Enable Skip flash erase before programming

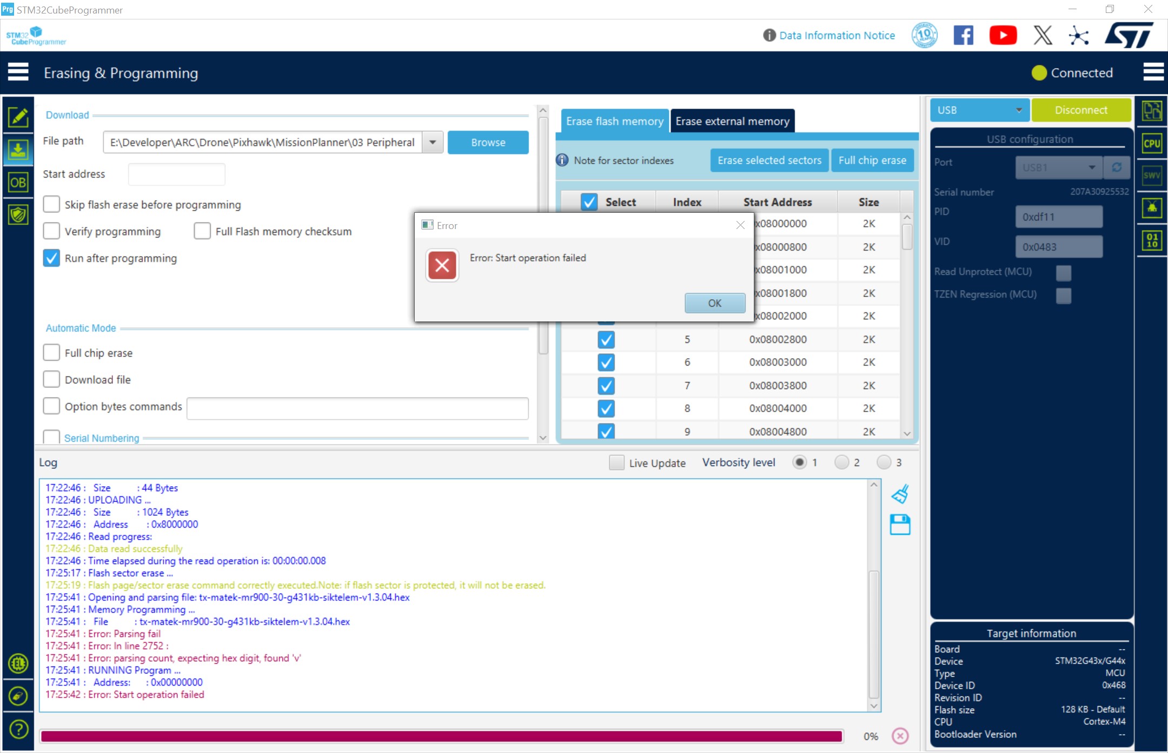(x=51, y=204)
